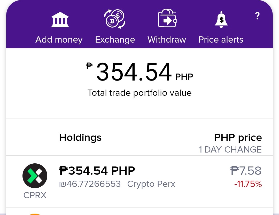Open the ₱354.54 PHP holding row
This screenshot has width=279, height=215.
(x=139, y=181)
